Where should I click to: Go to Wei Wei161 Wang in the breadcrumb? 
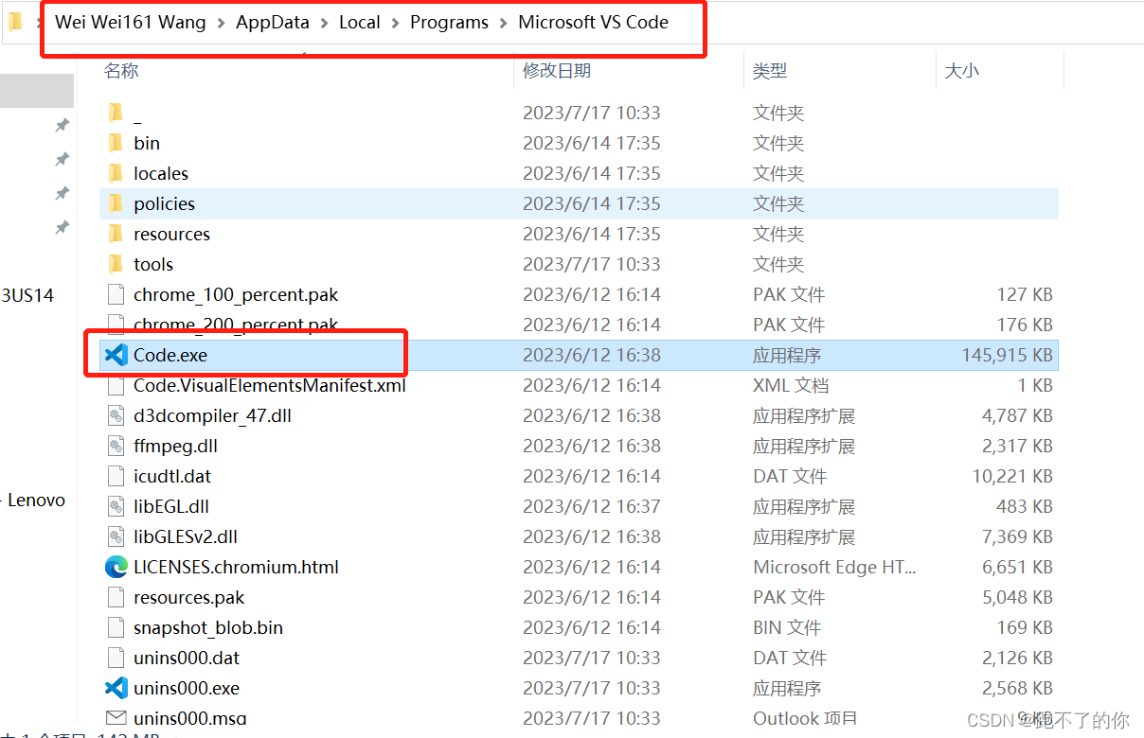pyautogui.click(x=131, y=22)
